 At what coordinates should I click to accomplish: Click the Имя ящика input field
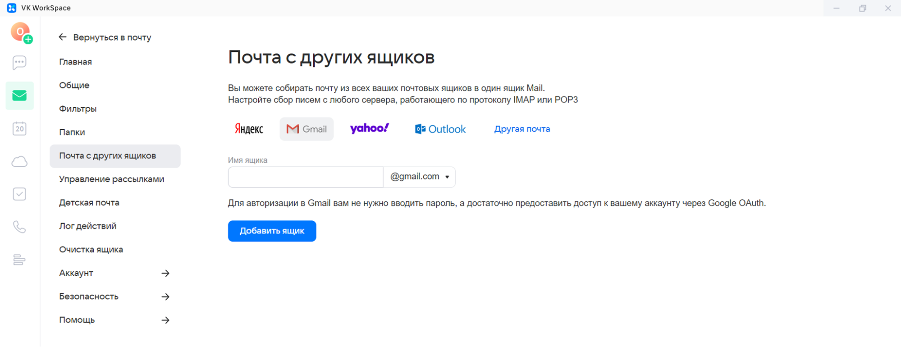(x=306, y=177)
